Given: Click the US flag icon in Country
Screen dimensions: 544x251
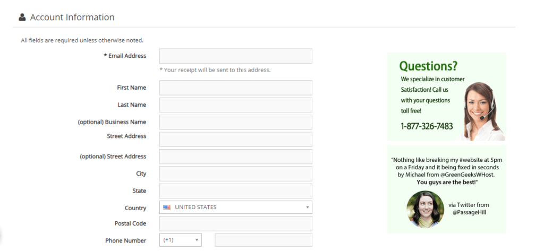Looking at the screenshot, I should click(x=167, y=207).
